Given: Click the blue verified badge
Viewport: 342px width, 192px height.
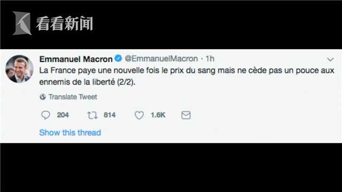Looking at the screenshot, I should [x=119, y=58].
